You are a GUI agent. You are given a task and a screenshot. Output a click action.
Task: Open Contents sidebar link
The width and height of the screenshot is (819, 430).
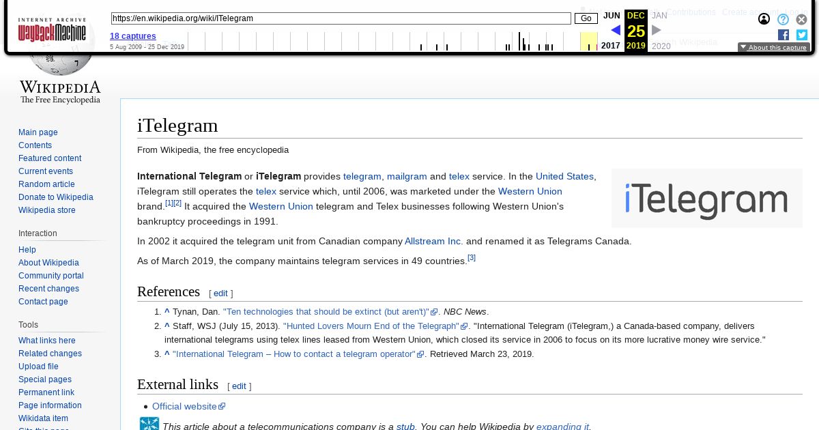coord(35,145)
